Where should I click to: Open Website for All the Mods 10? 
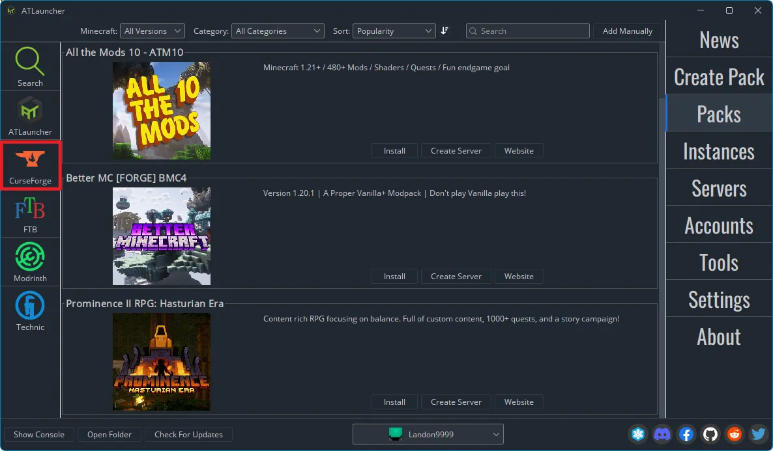pos(519,151)
